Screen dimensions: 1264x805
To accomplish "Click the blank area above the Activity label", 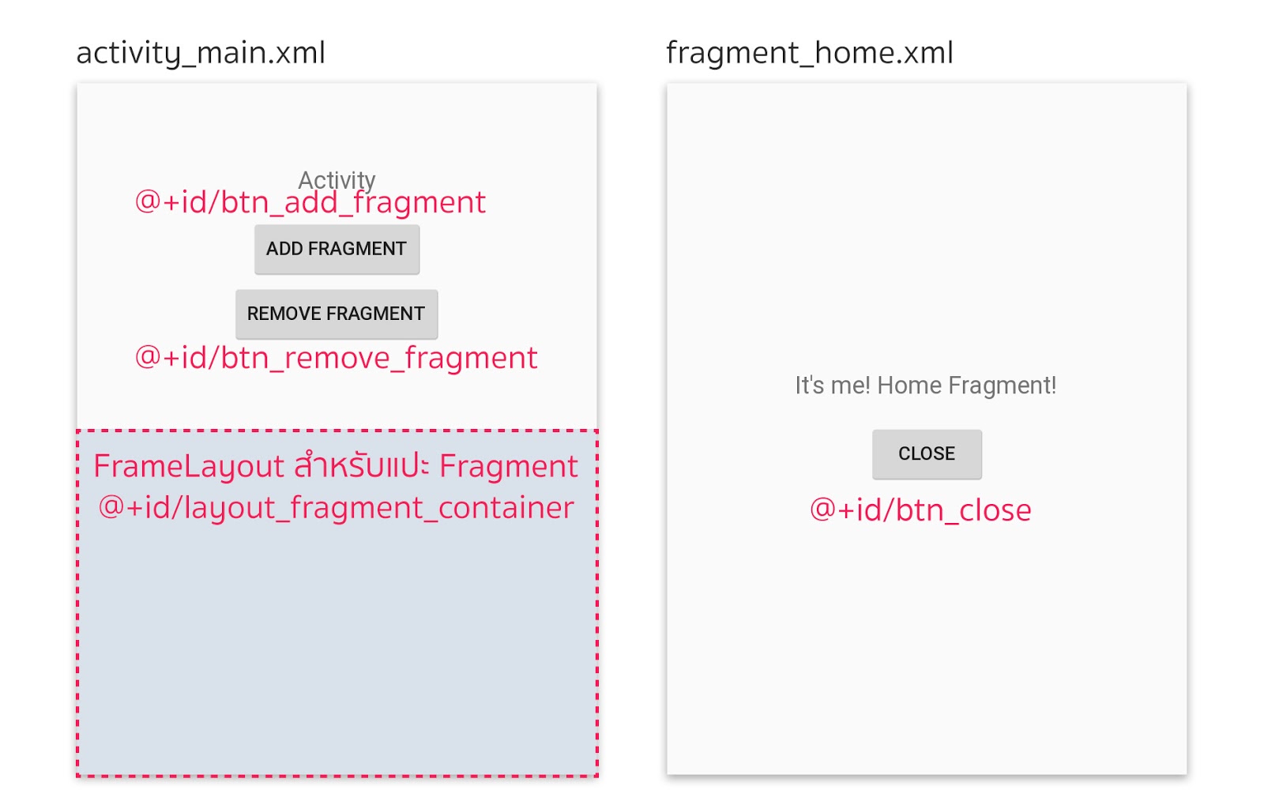I will coord(337,126).
